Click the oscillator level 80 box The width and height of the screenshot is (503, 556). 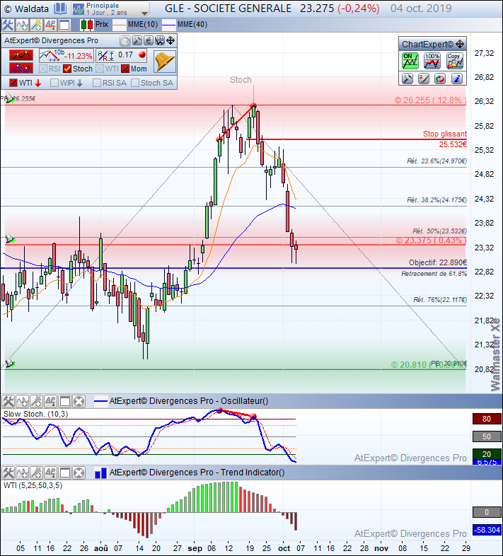click(x=487, y=419)
